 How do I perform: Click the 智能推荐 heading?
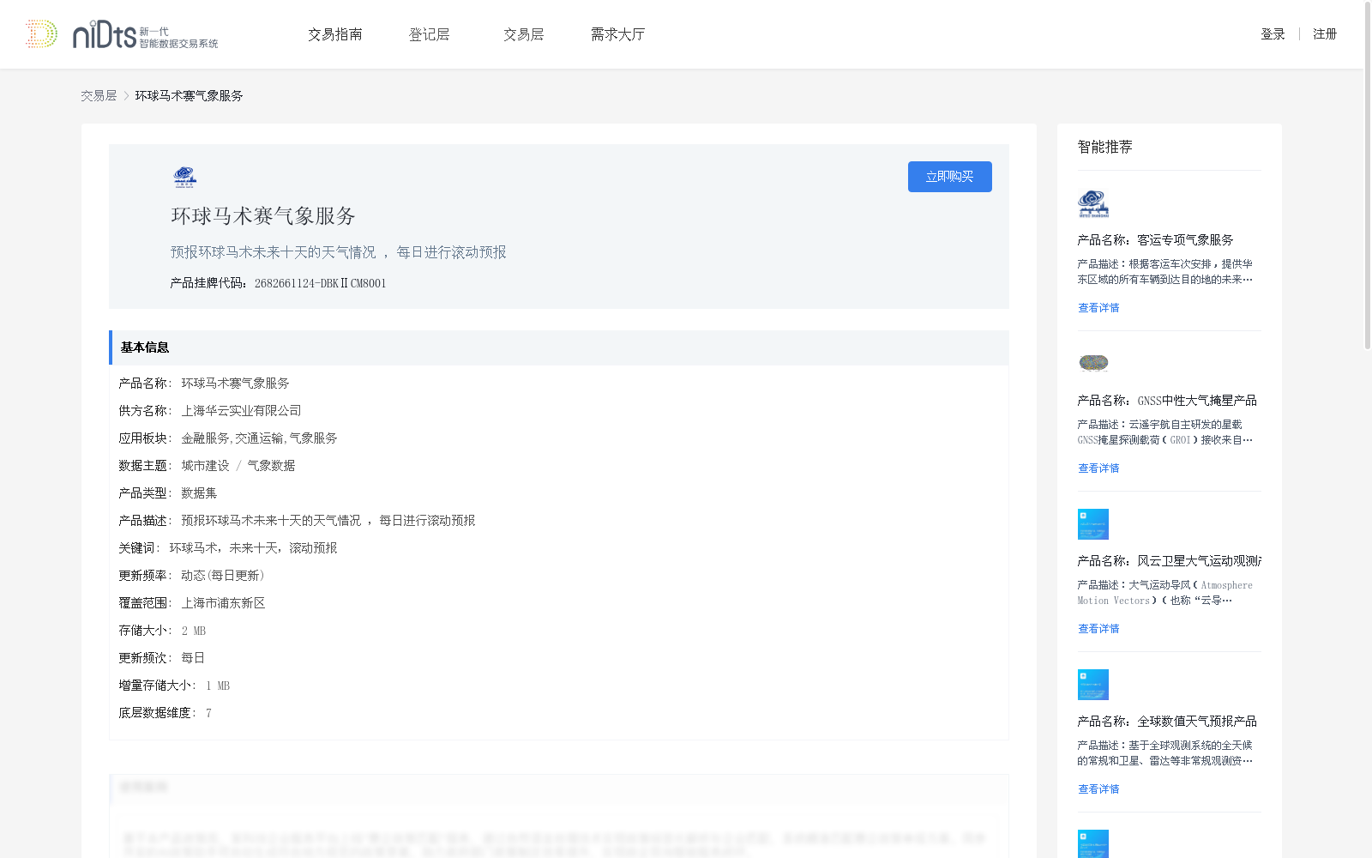click(1104, 148)
